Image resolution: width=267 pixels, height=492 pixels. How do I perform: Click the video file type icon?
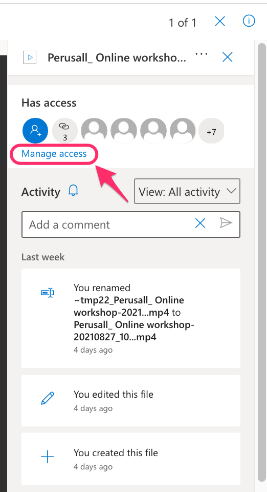click(x=30, y=57)
